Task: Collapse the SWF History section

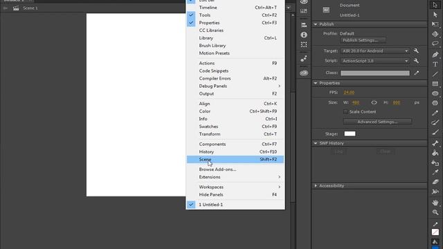Action: (x=316, y=143)
